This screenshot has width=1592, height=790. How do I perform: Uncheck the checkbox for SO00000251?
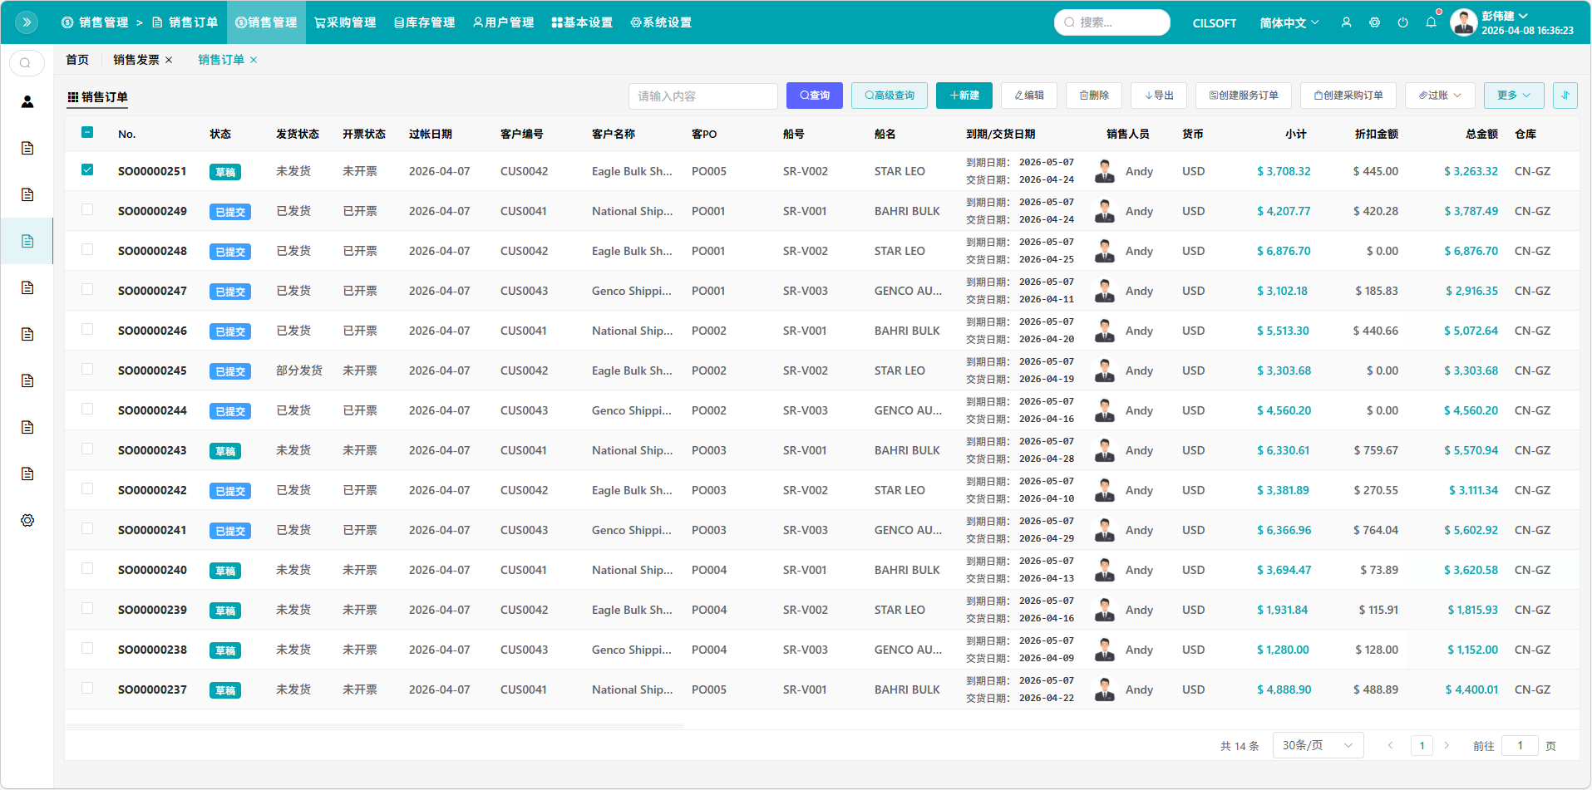pos(87,170)
